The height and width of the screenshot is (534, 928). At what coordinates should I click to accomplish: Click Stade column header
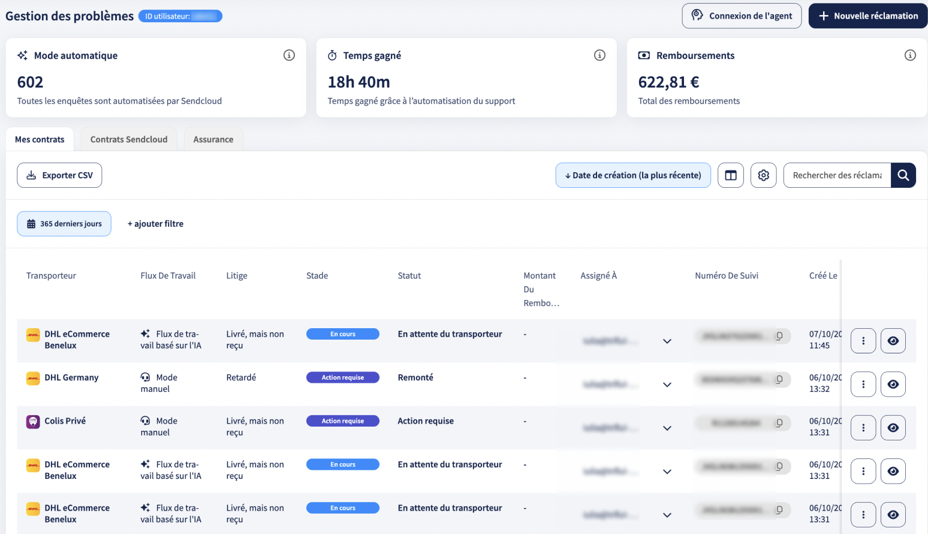point(317,275)
